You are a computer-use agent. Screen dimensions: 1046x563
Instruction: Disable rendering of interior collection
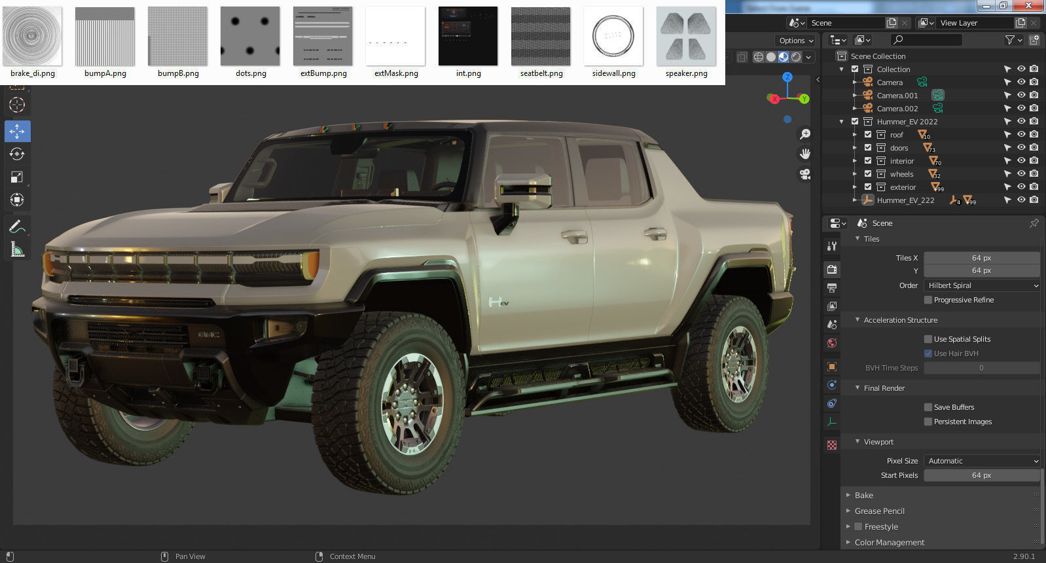(1034, 160)
